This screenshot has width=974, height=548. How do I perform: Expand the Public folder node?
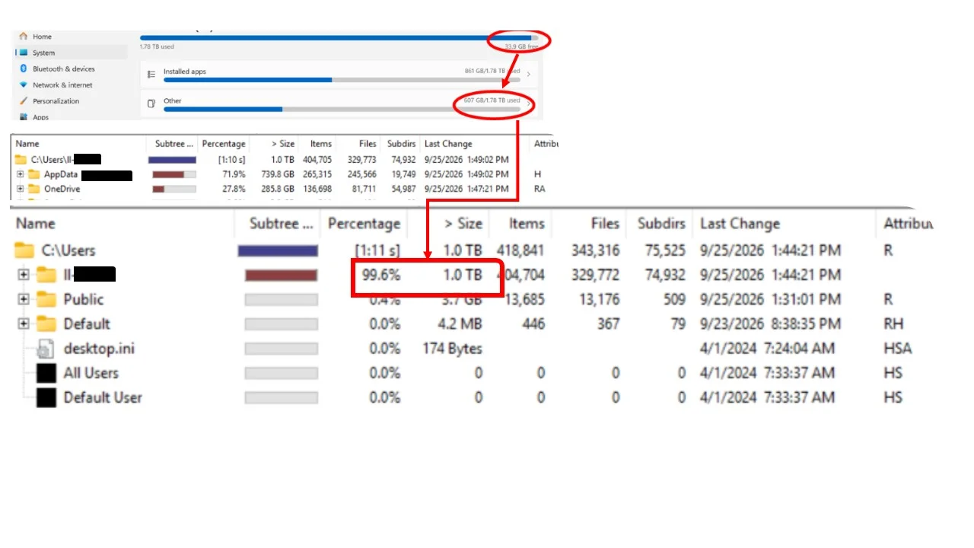[x=24, y=299]
